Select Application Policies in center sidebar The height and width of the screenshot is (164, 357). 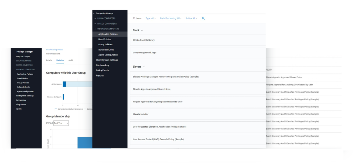click(108, 34)
